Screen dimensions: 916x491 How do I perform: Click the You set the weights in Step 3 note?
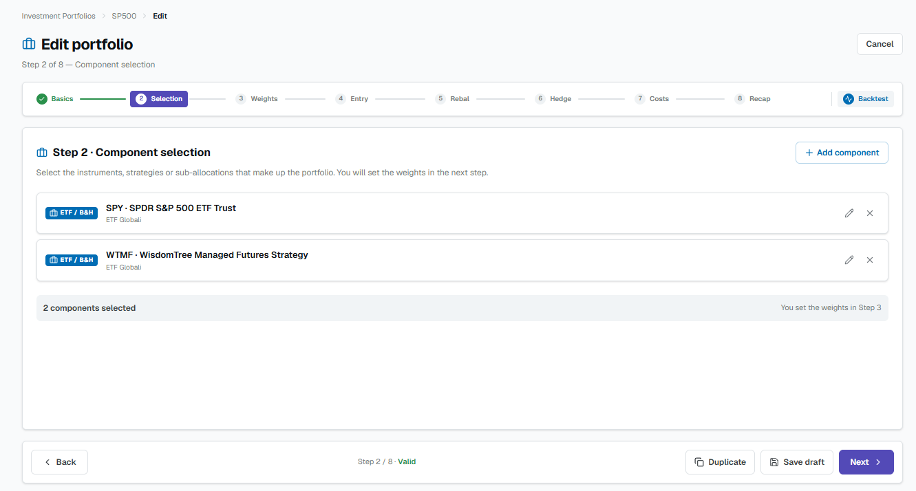point(831,308)
